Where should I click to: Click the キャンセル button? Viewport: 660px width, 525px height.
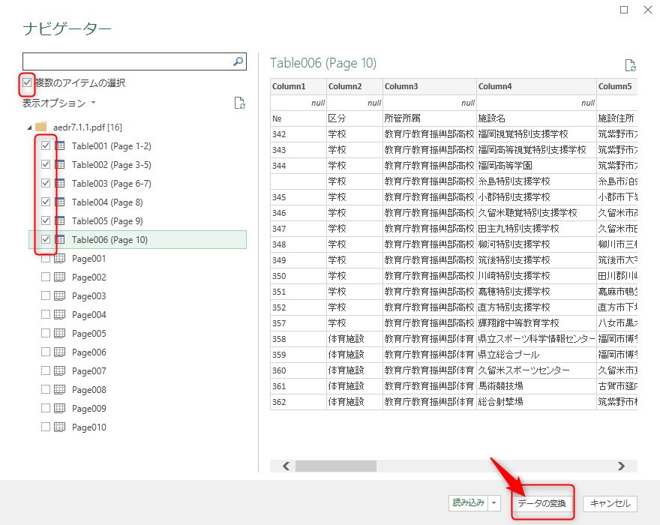pyautogui.click(x=610, y=503)
